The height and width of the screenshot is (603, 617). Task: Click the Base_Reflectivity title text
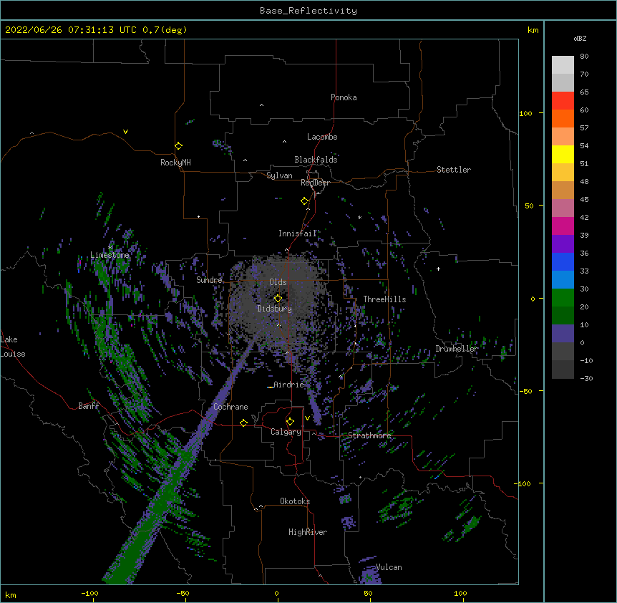click(308, 11)
